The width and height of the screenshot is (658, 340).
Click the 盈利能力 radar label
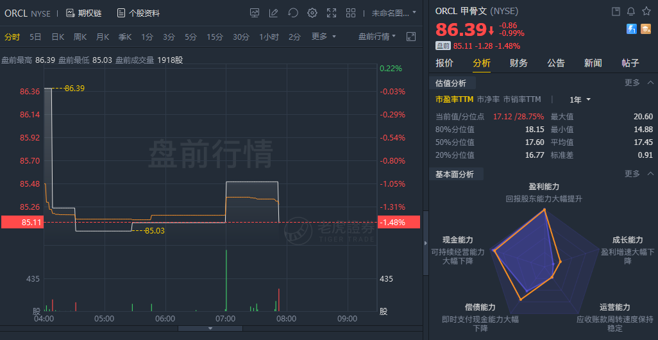tap(544, 187)
